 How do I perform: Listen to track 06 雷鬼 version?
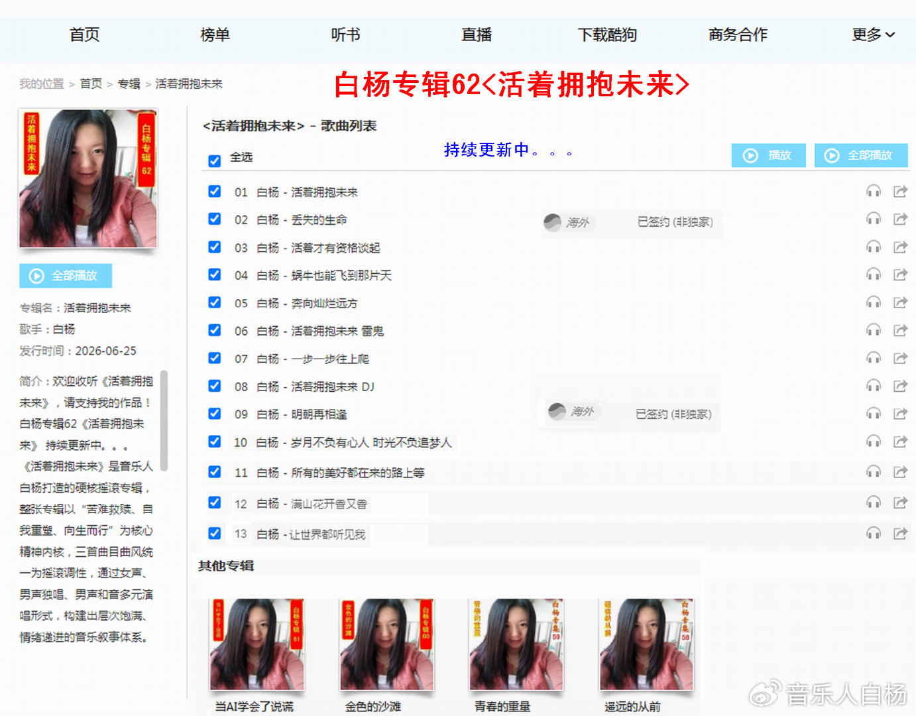point(874,330)
